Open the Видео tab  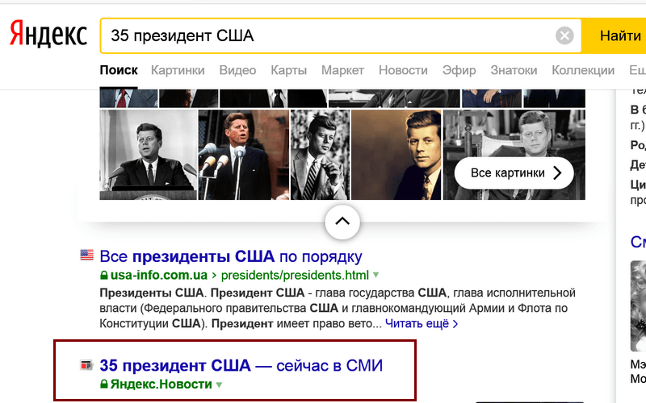click(237, 70)
